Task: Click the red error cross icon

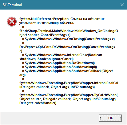Action: pyautogui.click(x=12, y=22)
